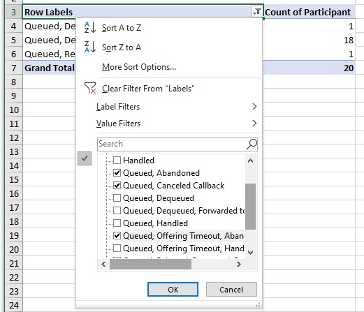364x312 pixels.
Task: Uncheck Queued, Abandoned checkbox
Action: click(x=117, y=172)
